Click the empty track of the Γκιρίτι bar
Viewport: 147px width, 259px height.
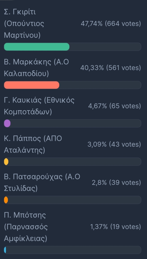[105, 47]
